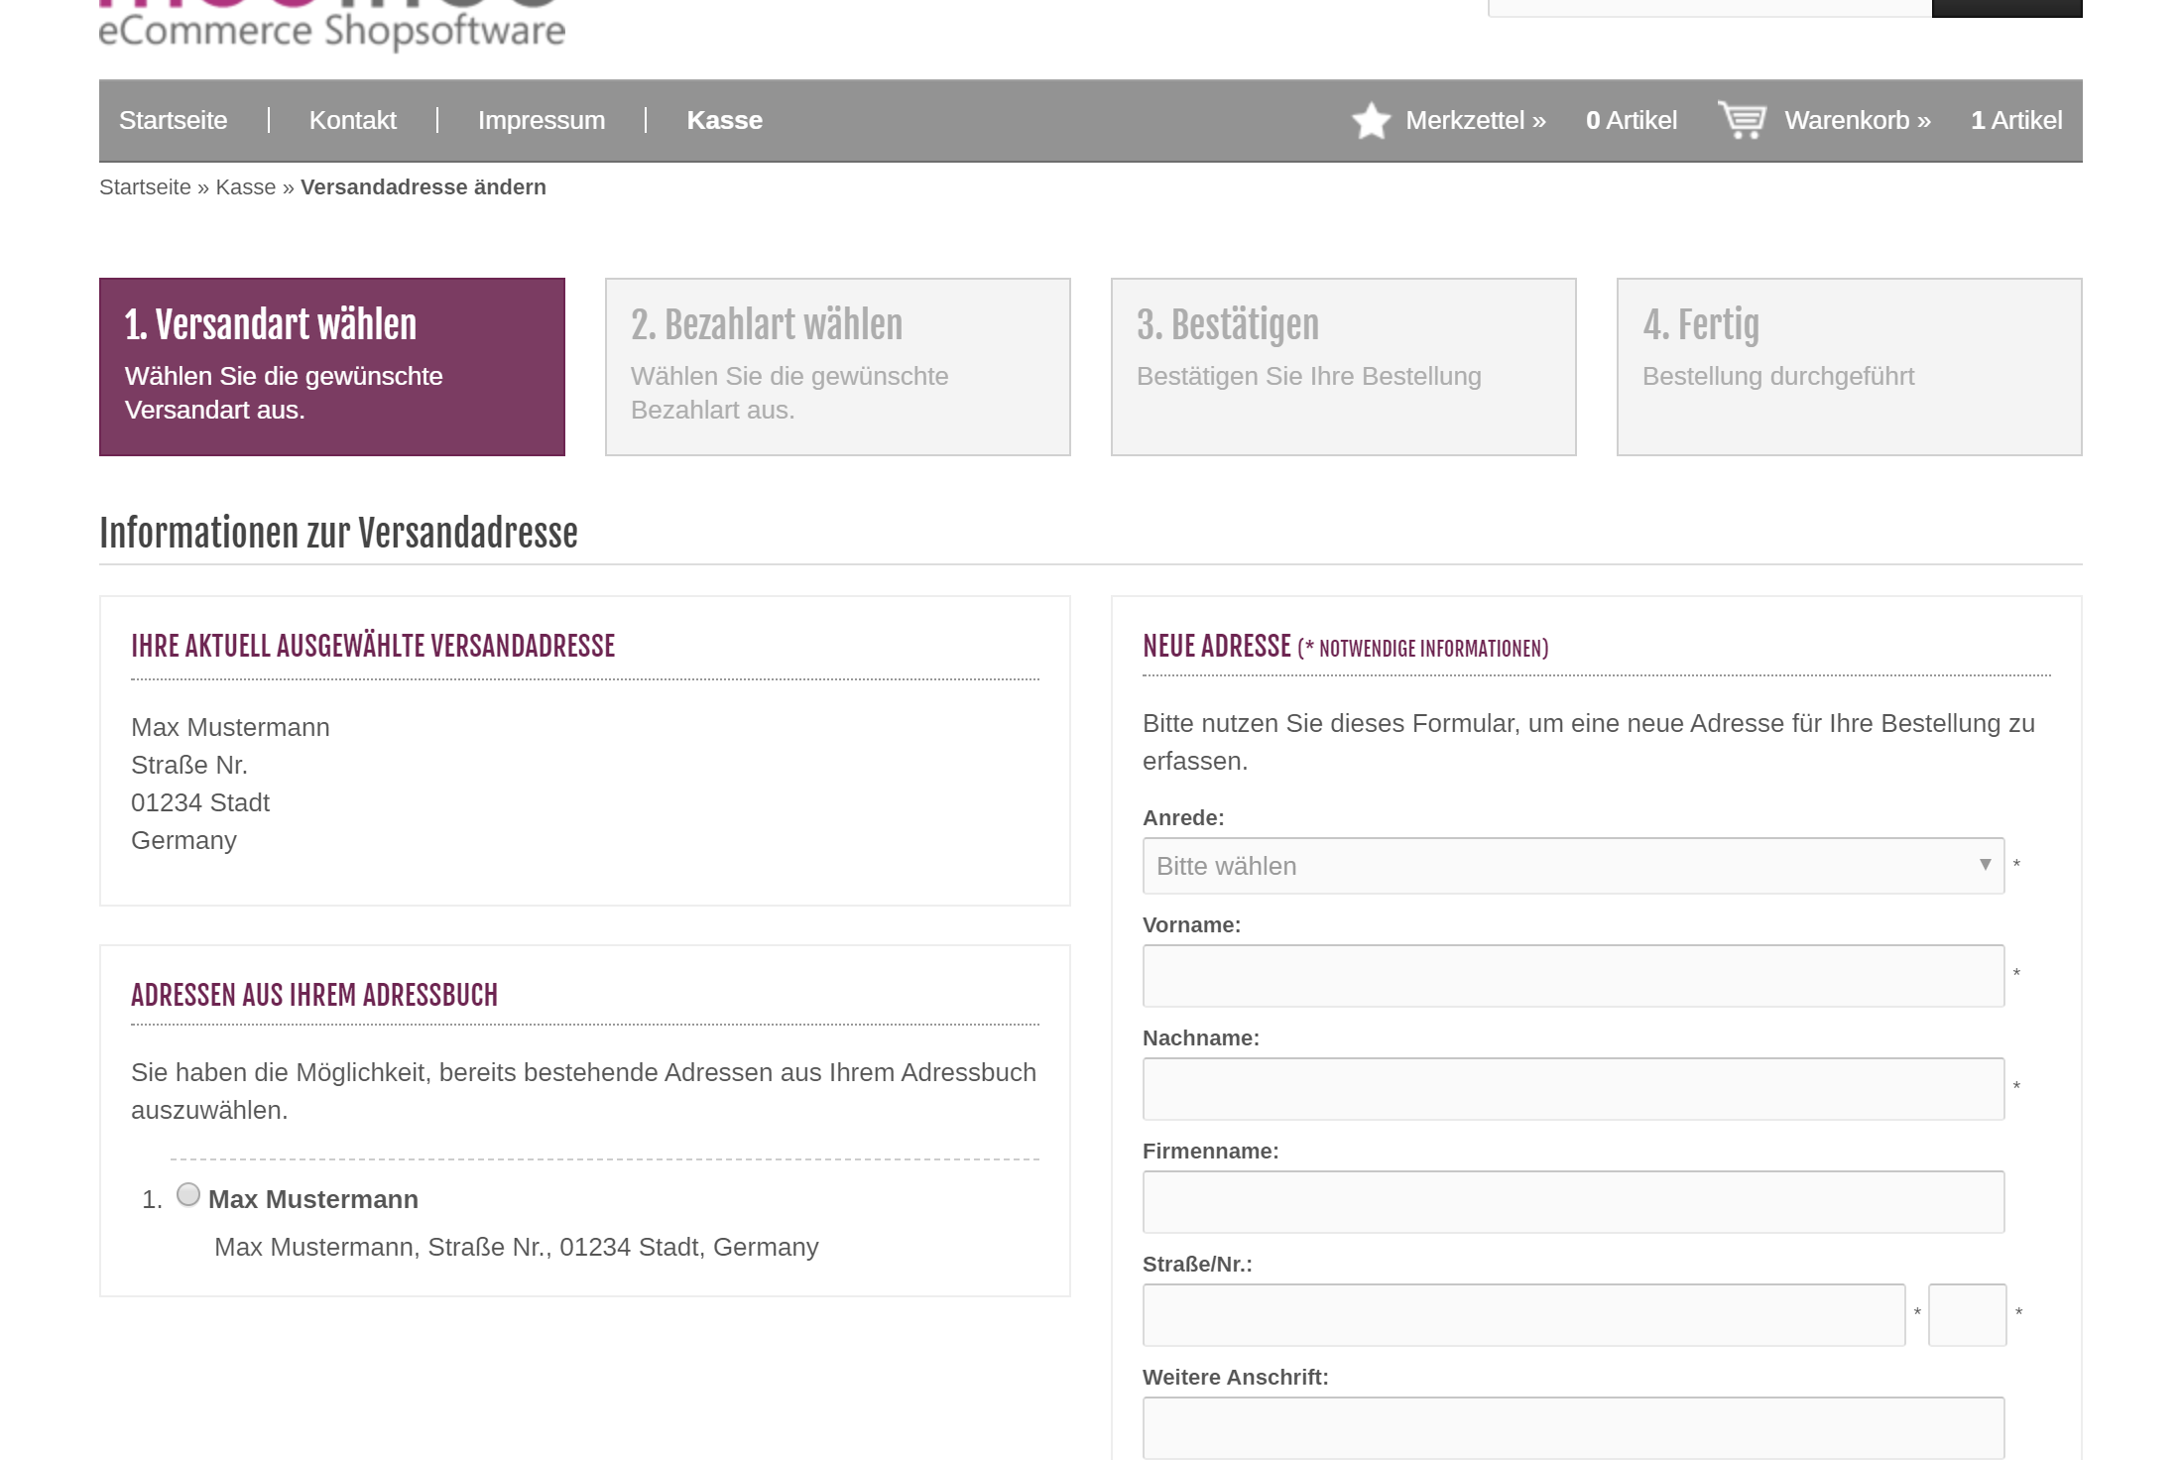Click the Startseite breadcrumb link
This screenshot has width=2182, height=1460.
145,187
